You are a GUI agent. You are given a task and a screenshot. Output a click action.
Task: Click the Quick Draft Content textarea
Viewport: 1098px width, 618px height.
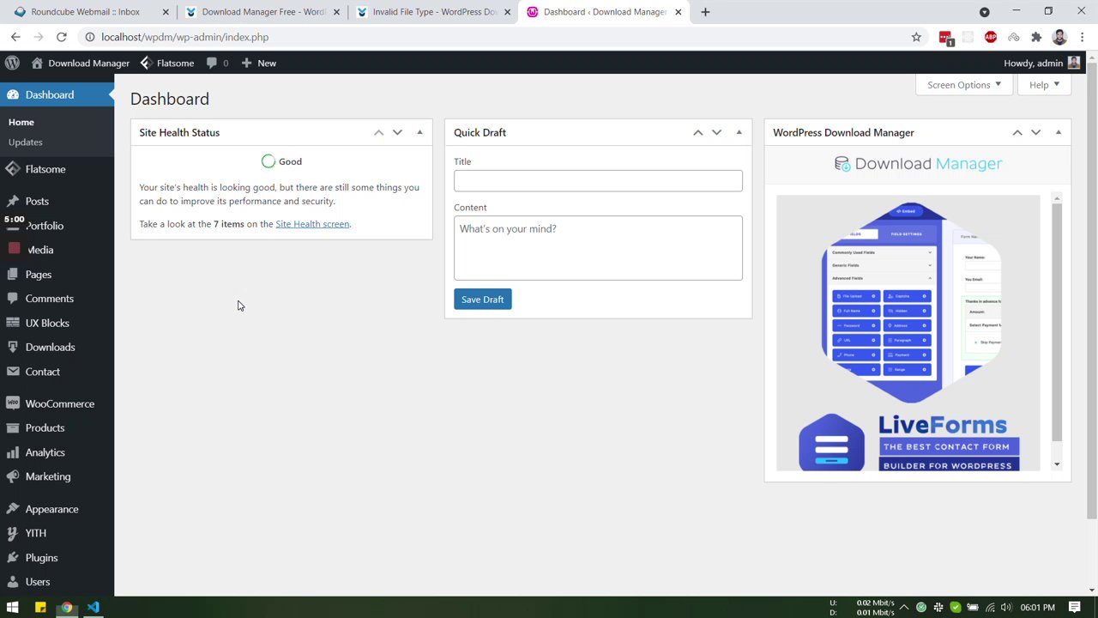tap(598, 248)
